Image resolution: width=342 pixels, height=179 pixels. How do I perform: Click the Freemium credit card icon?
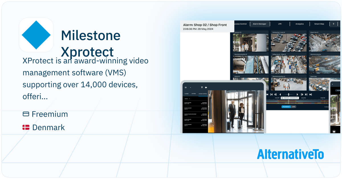[x=26, y=114]
